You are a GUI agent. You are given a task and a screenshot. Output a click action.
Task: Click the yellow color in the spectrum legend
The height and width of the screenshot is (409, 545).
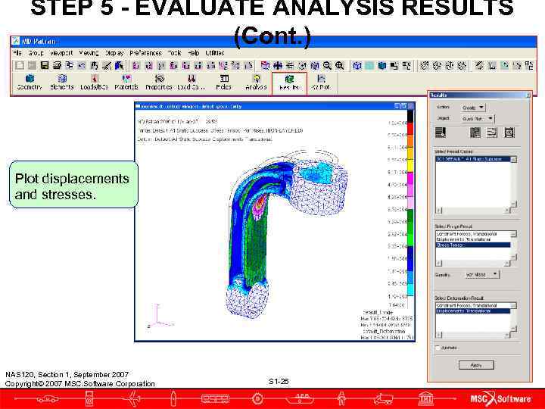tap(410, 166)
